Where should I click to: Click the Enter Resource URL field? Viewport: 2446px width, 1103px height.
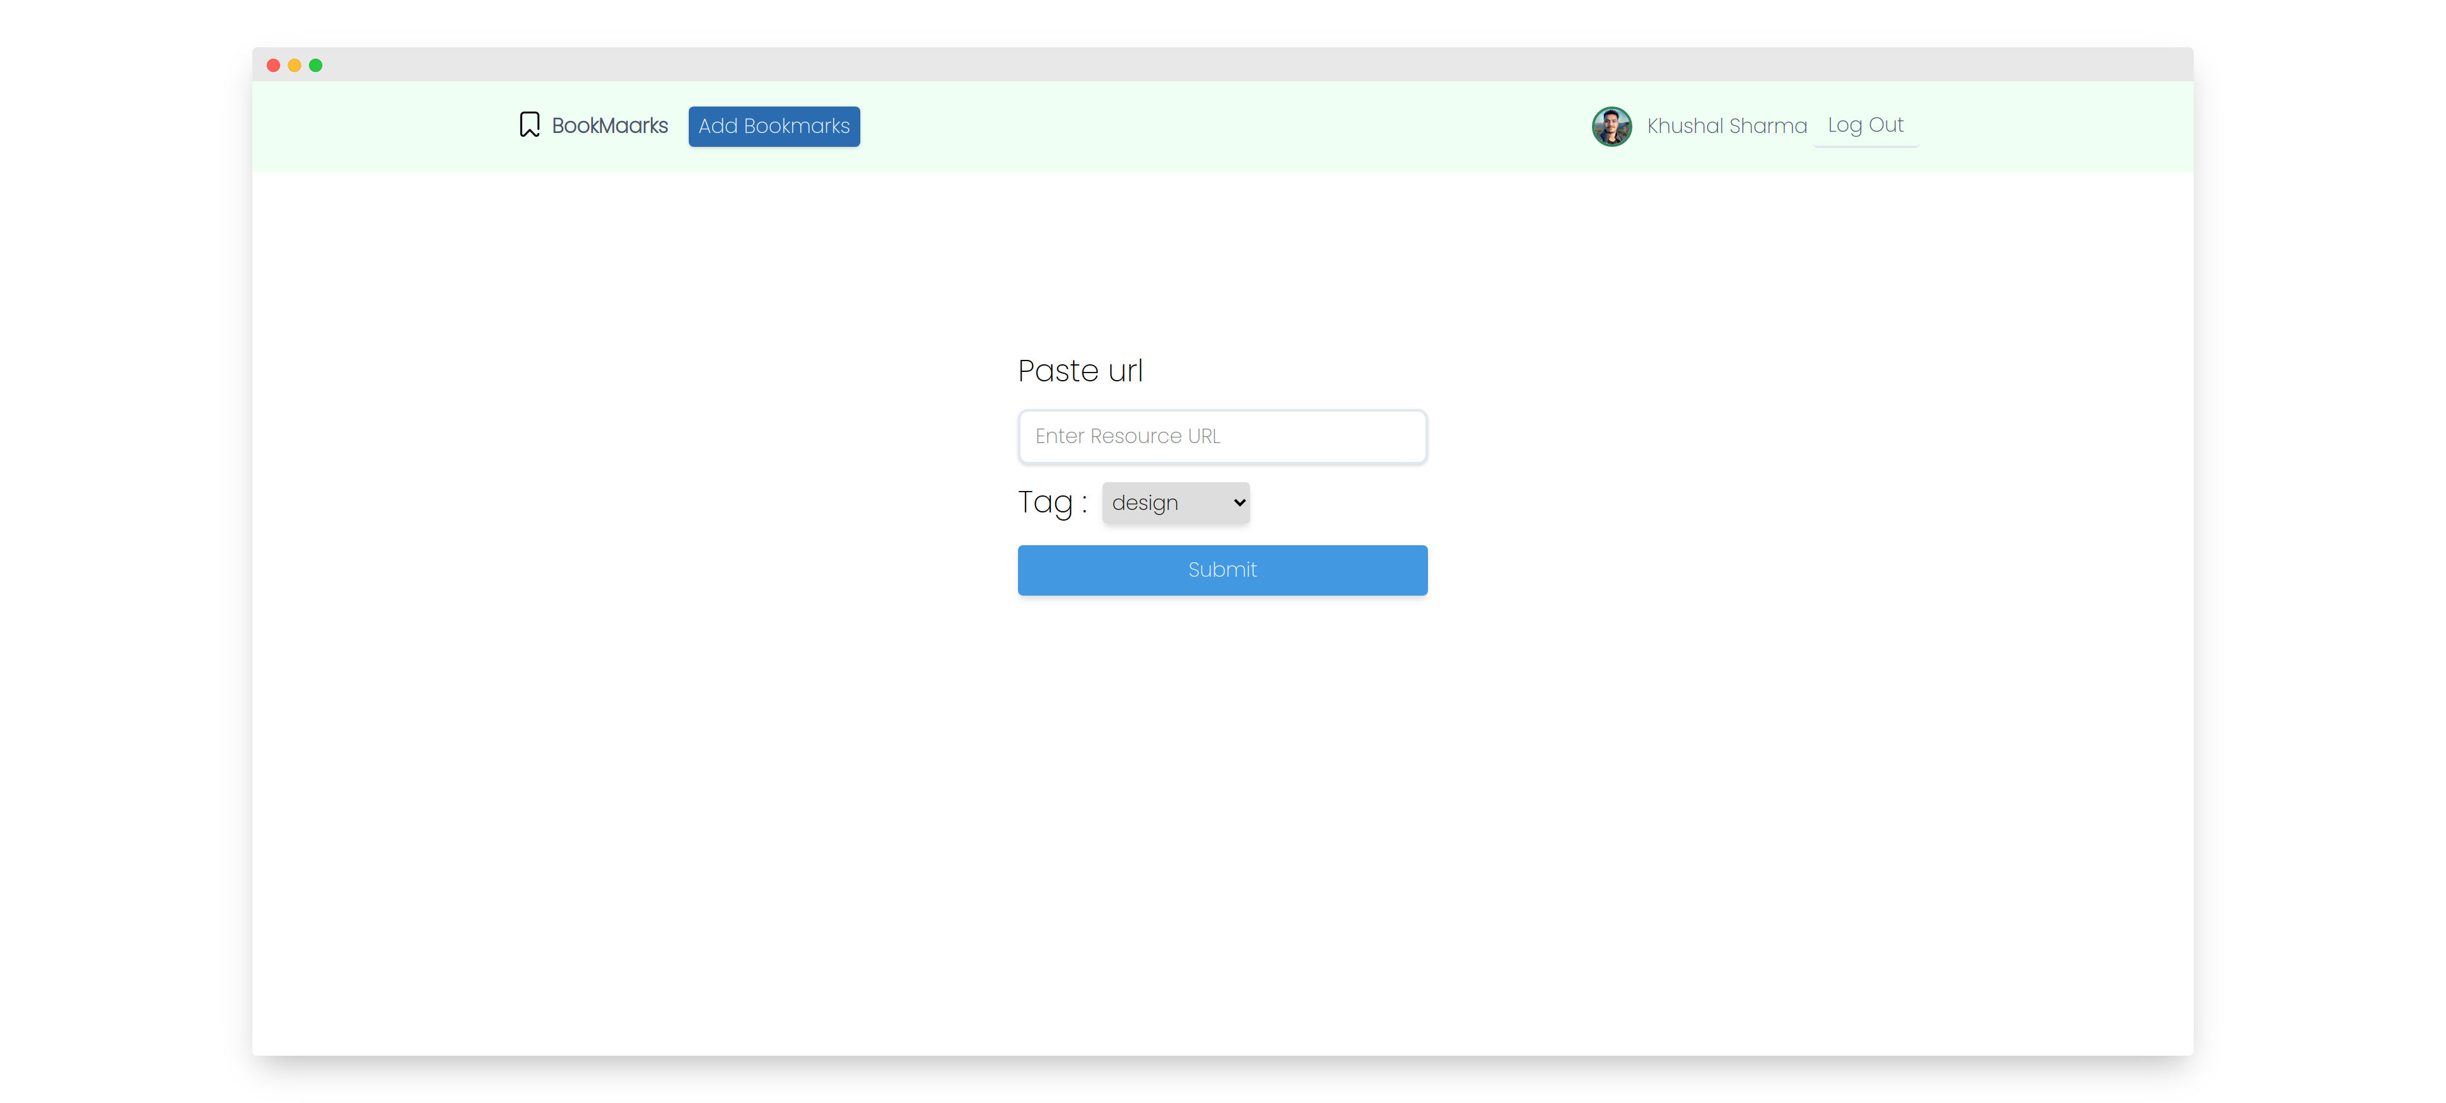point(1223,435)
